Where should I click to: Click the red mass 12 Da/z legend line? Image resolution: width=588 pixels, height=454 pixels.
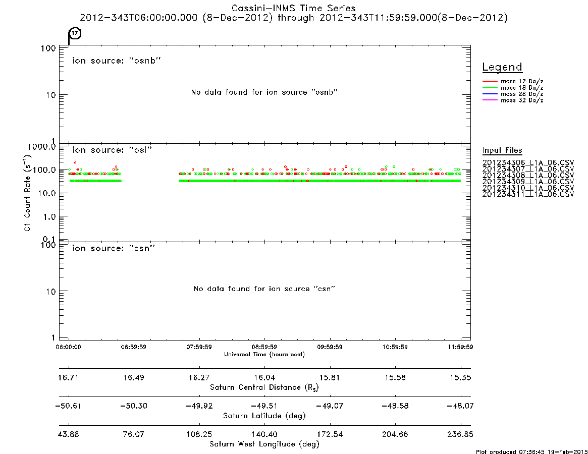(x=490, y=81)
